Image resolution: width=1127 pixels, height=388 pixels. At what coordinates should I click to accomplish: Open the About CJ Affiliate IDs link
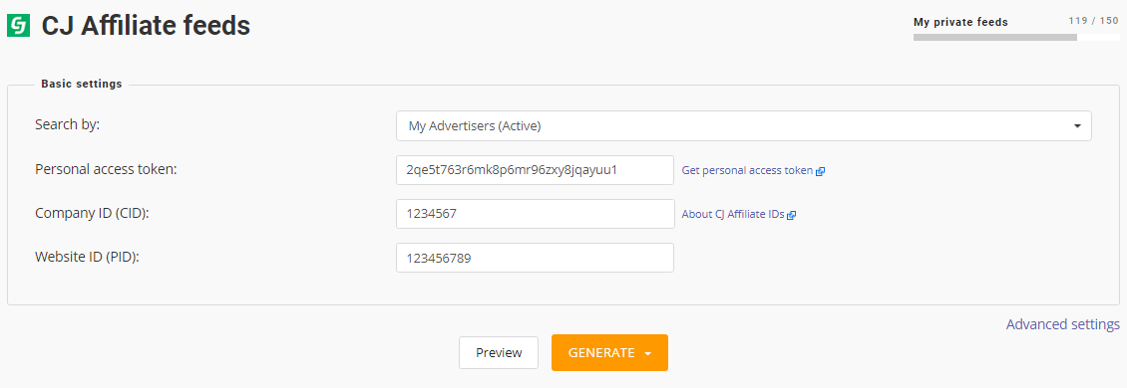(733, 215)
